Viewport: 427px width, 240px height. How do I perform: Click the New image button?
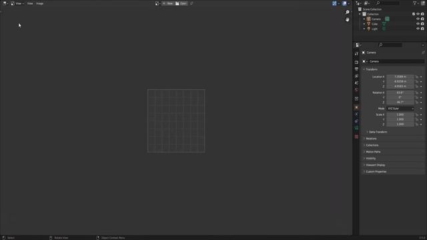(167, 3)
